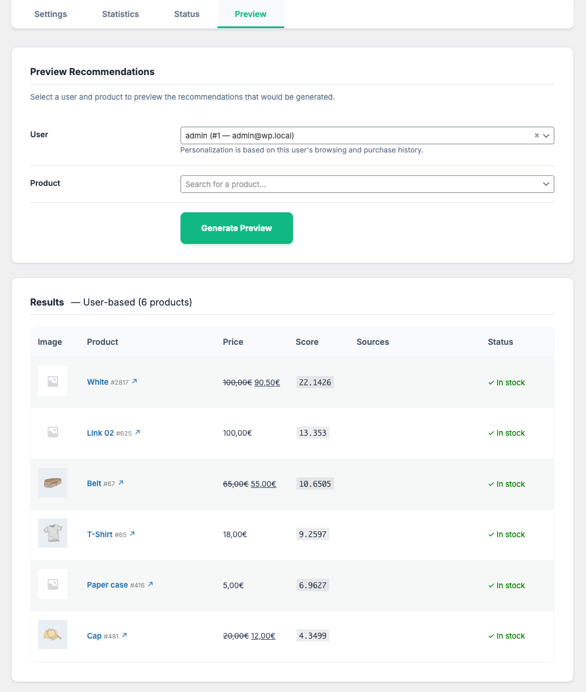The height and width of the screenshot is (692, 586).
Task: Open the Statistics tab
Action: (120, 14)
